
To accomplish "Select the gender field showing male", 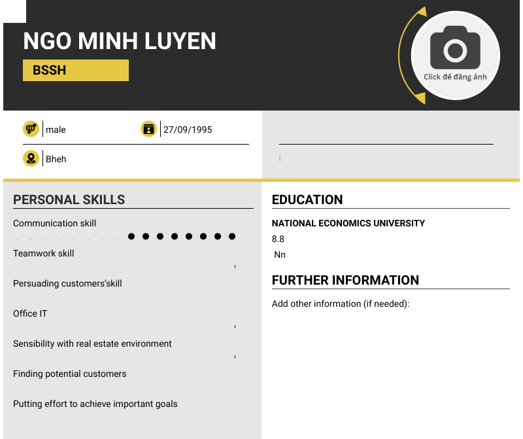I will coord(56,130).
